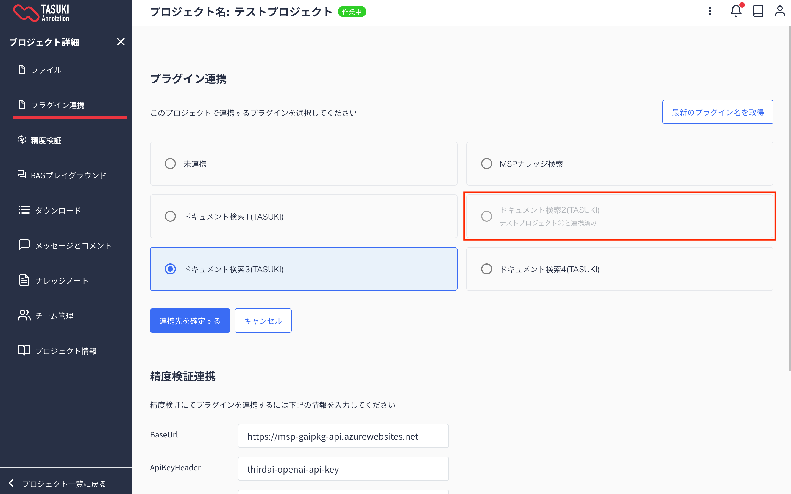
Task: Click the TASUKI Annotation logo
Action: (x=41, y=13)
